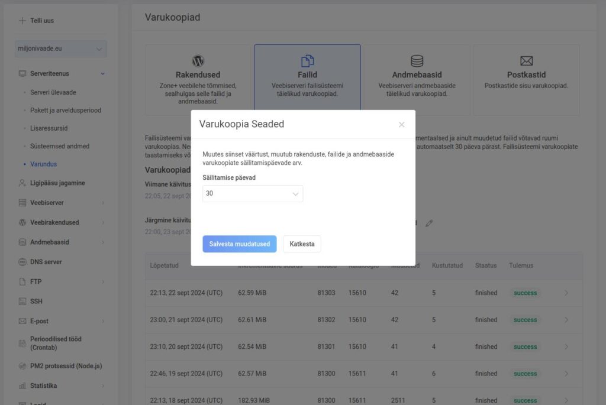606x405 pixels.
Task: Click Salvesta muudatused button
Action: click(x=240, y=244)
